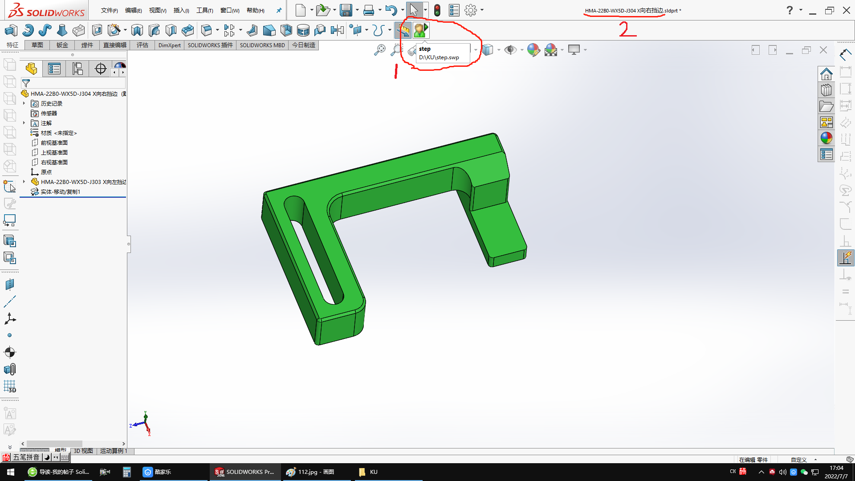Viewport: 855px width, 481px height.
Task: Open the Appearances color ball in task pane
Action: (826, 138)
